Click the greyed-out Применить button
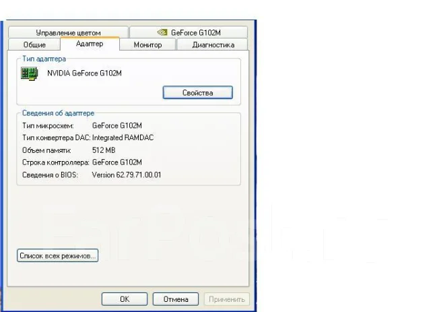The width and height of the screenshot is (431, 312). click(227, 299)
